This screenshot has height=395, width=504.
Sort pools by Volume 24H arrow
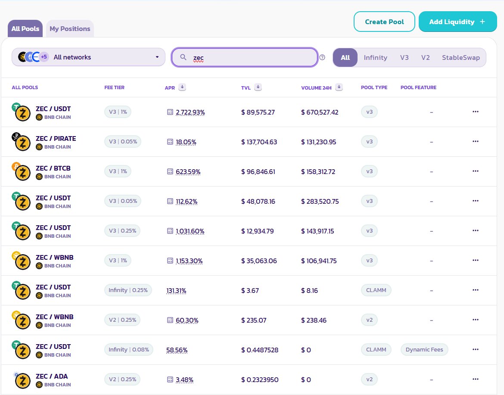[x=339, y=87]
